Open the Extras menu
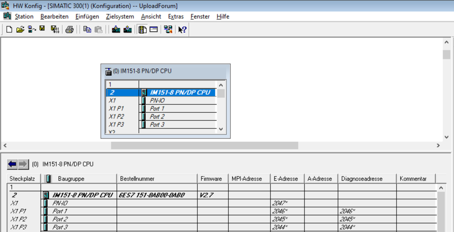Viewport: 454px width, 232px height. click(x=176, y=17)
